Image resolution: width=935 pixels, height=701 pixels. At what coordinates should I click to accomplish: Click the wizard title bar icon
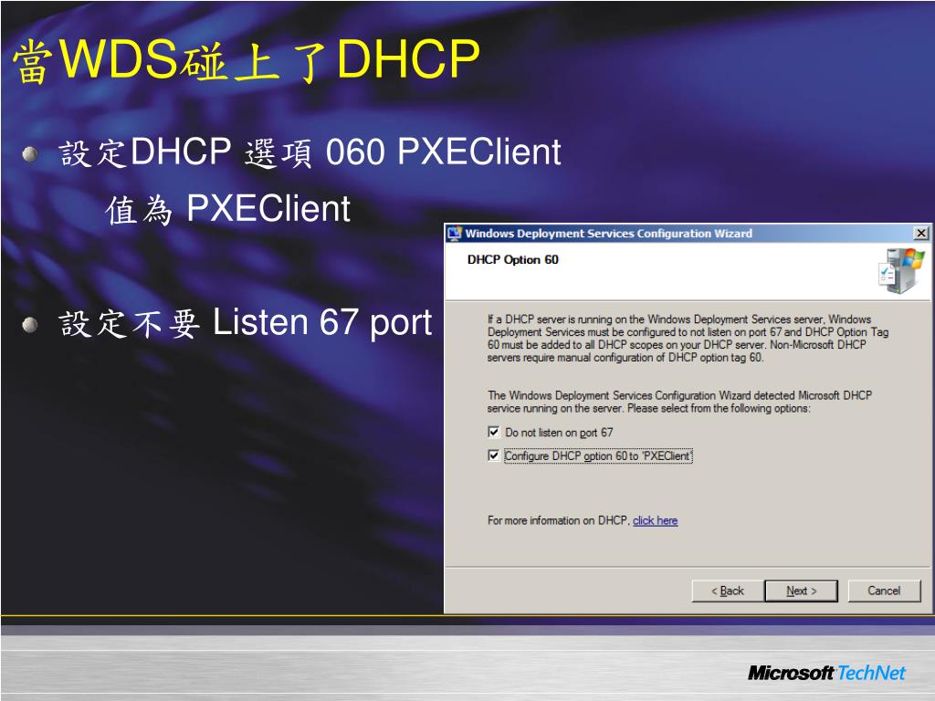455,233
